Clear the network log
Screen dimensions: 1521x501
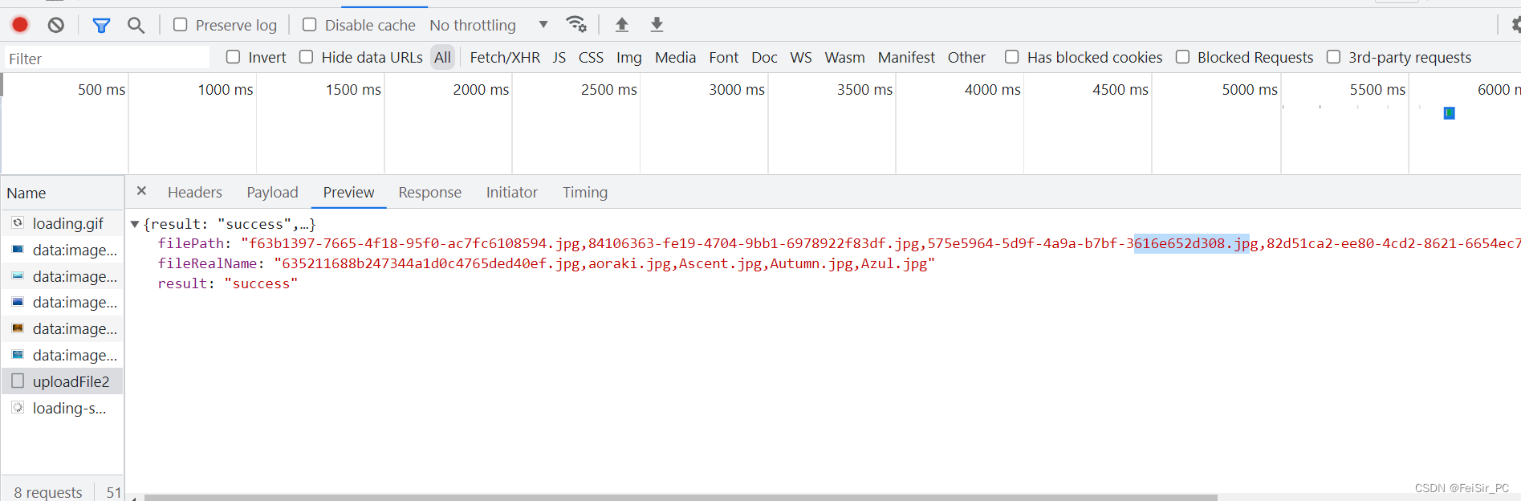pyautogui.click(x=55, y=25)
